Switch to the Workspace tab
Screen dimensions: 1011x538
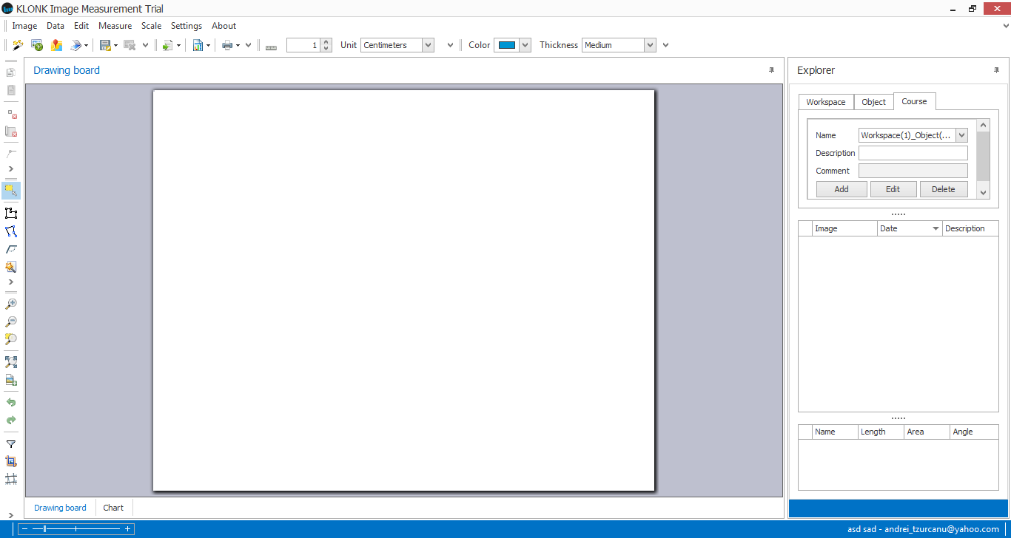pyautogui.click(x=826, y=102)
